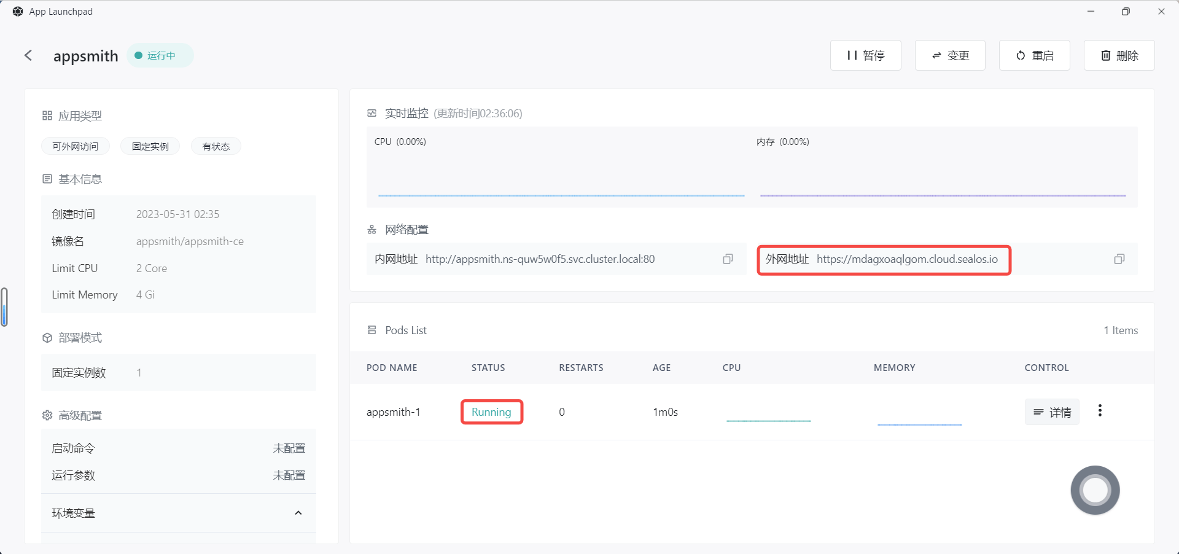Click the internal cluster.local address
Viewport: 1179px width, 554px height.
pos(540,259)
